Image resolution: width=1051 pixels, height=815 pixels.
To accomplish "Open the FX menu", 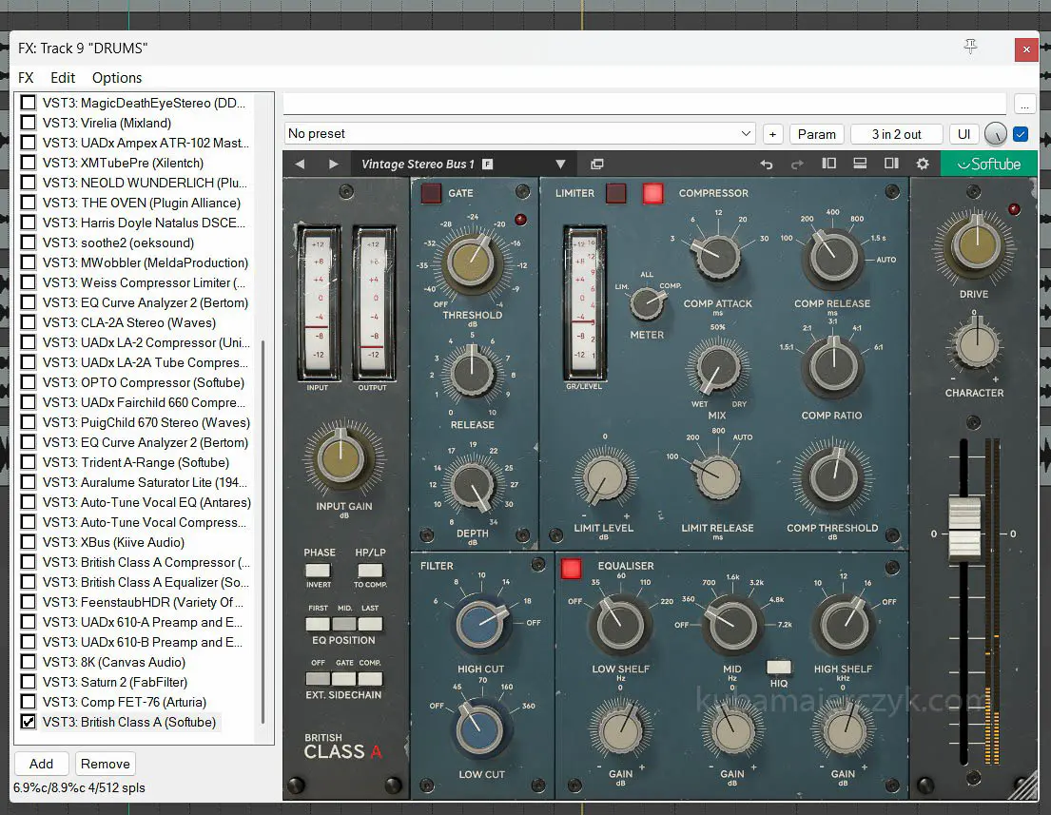I will (26, 78).
